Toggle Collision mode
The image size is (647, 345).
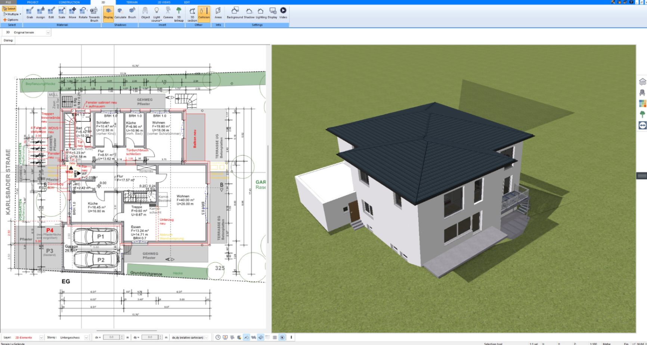[x=204, y=13]
